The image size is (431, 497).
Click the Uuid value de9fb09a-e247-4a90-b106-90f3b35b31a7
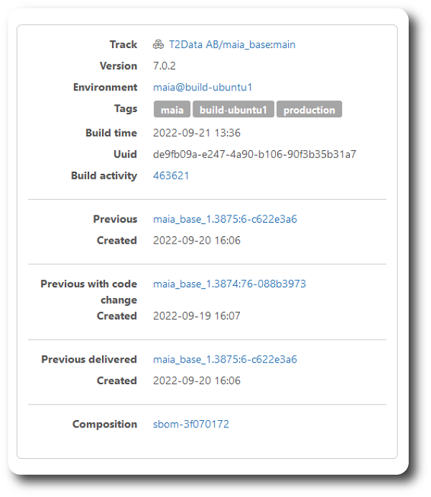pyautogui.click(x=254, y=154)
